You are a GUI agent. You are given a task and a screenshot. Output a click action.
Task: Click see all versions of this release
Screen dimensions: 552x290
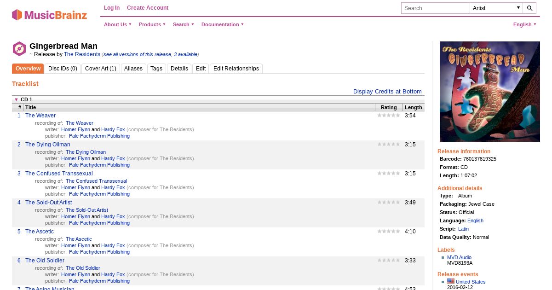pyautogui.click(x=150, y=54)
